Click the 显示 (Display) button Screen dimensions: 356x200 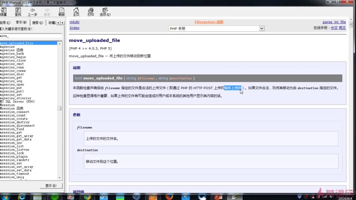tap(51, 186)
